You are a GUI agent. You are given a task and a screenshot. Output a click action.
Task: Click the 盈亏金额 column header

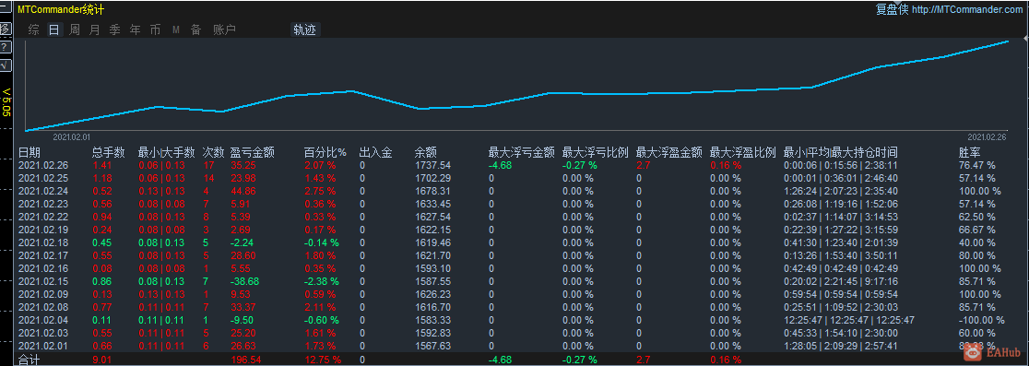(252, 152)
